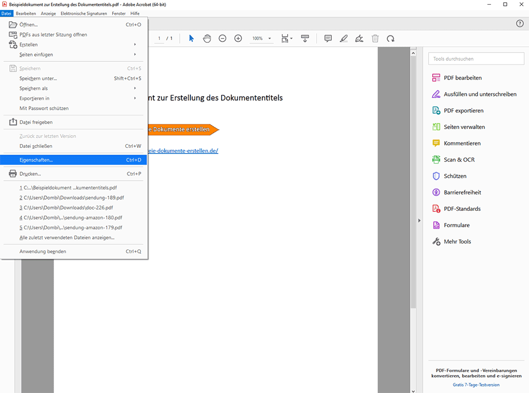Image resolution: width=529 pixels, height=393 pixels.
Task: Click the Gratis 7-Tage-Testversion link
Action: [476, 385]
